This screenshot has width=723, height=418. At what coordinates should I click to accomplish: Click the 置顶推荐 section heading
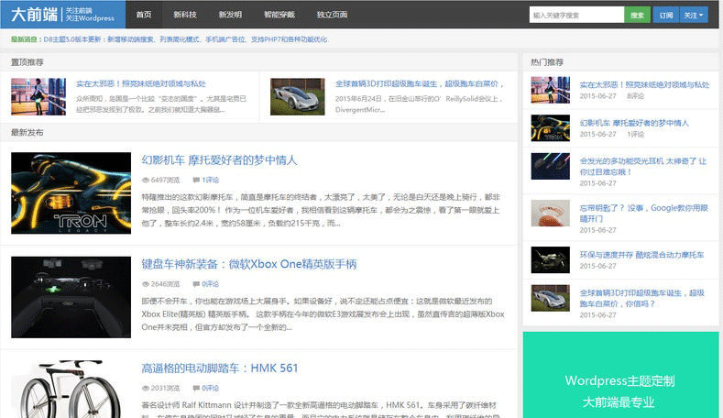click(x=27, y=61)
